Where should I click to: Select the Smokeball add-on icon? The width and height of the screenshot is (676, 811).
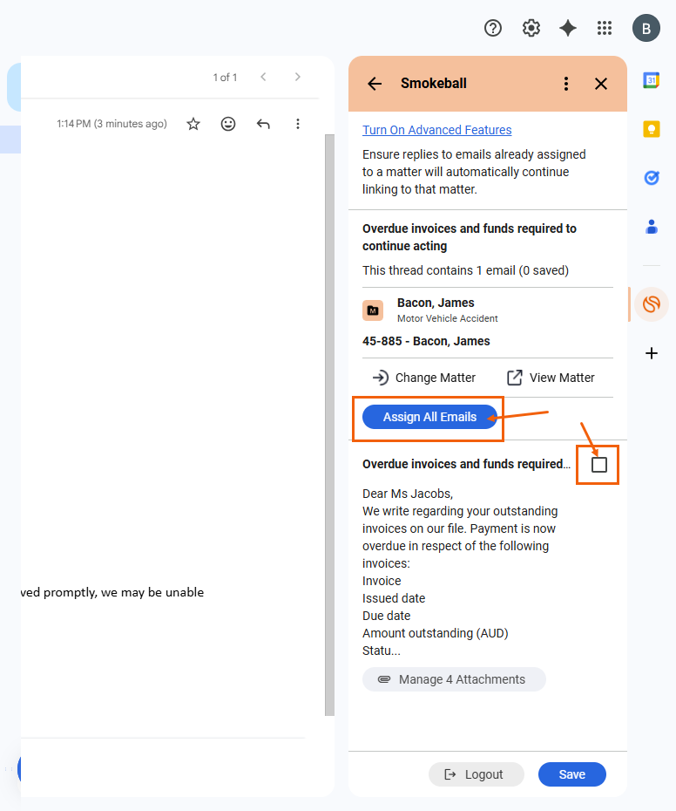tap(652, 304)
